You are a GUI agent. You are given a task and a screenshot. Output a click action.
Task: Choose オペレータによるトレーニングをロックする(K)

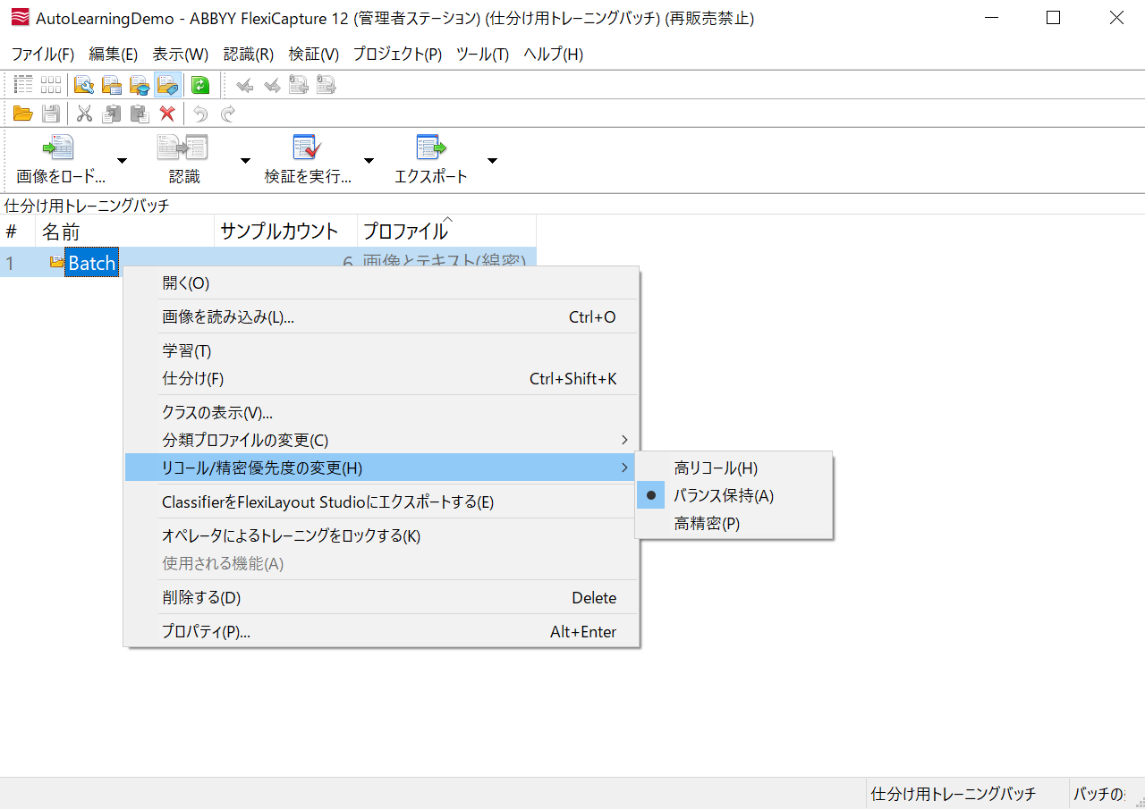[x=382, y=535]
